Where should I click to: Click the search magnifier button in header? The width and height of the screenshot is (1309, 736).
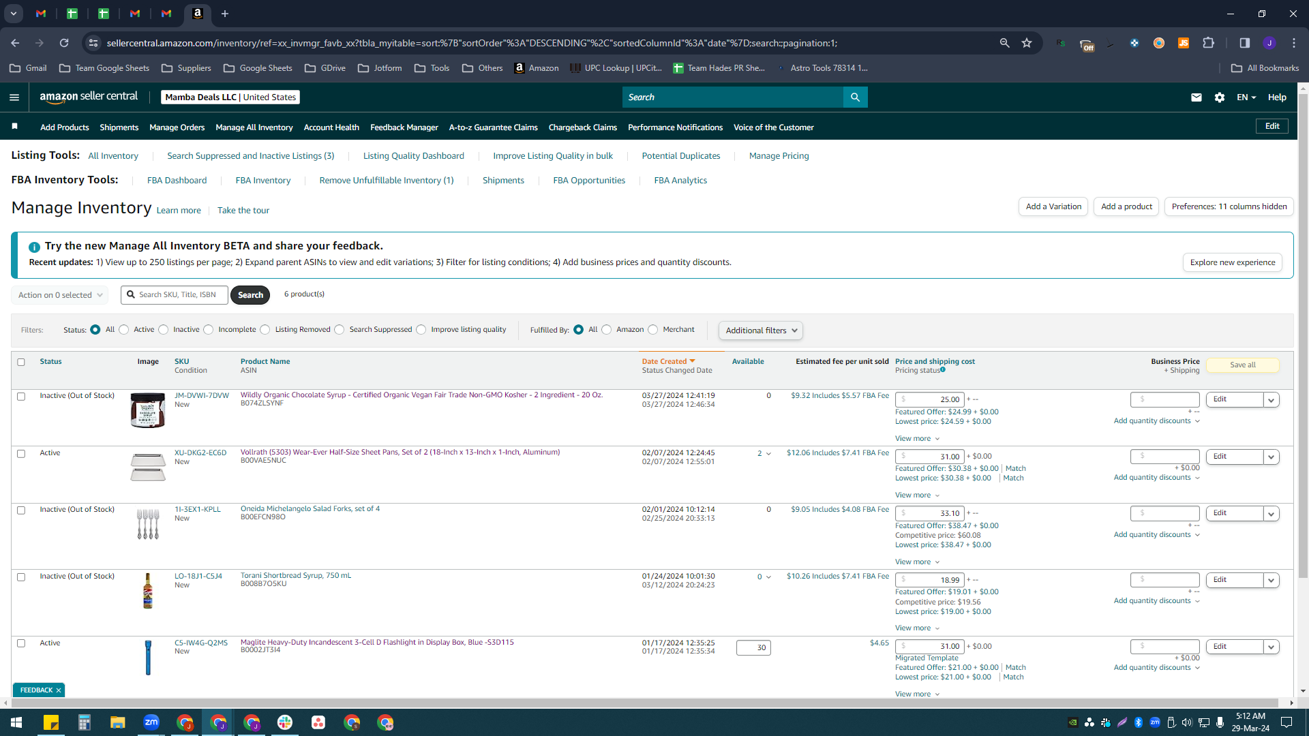[x=855, y=97]
